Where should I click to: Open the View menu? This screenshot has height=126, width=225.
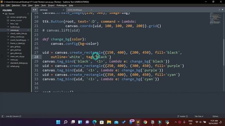30,6
